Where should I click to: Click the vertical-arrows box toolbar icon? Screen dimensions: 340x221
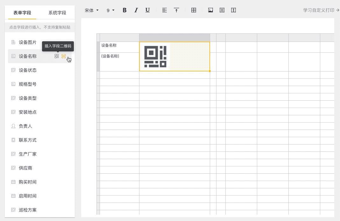pos(233,10)
